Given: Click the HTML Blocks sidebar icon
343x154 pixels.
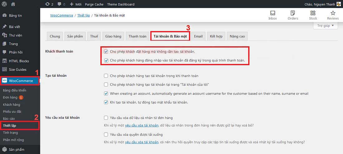Looking at the screenshot, I should point(4,61).
